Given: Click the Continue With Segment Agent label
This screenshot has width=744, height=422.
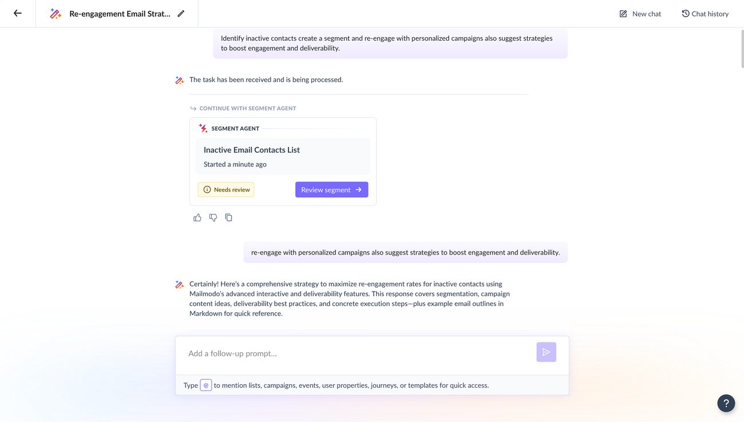Looking at the screenshot, I should pos(248,108).
